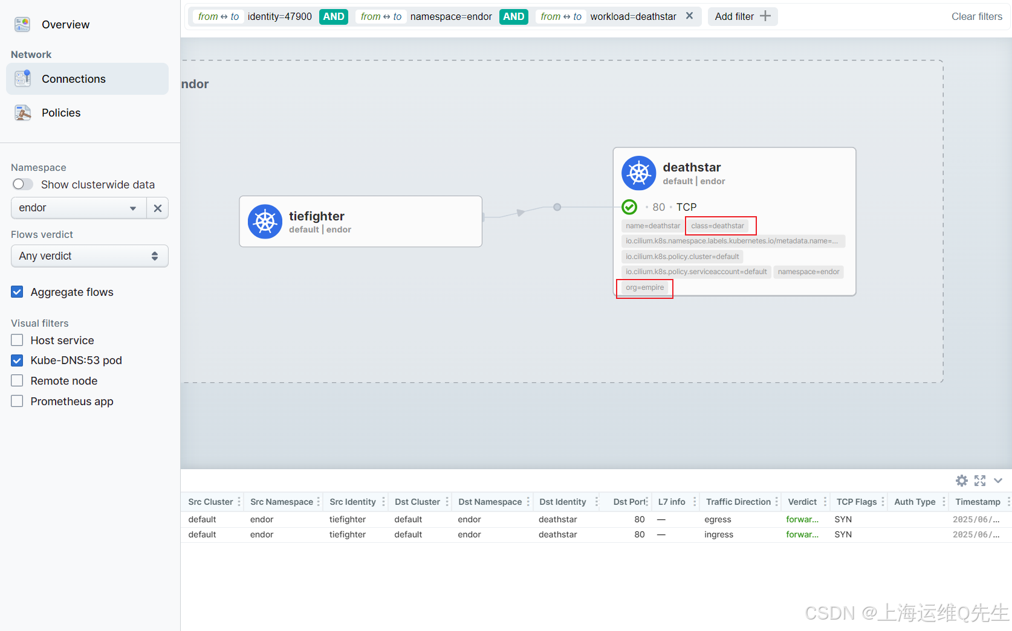Click the name=deathstar label tag
1012x631 pixels.
653,226
